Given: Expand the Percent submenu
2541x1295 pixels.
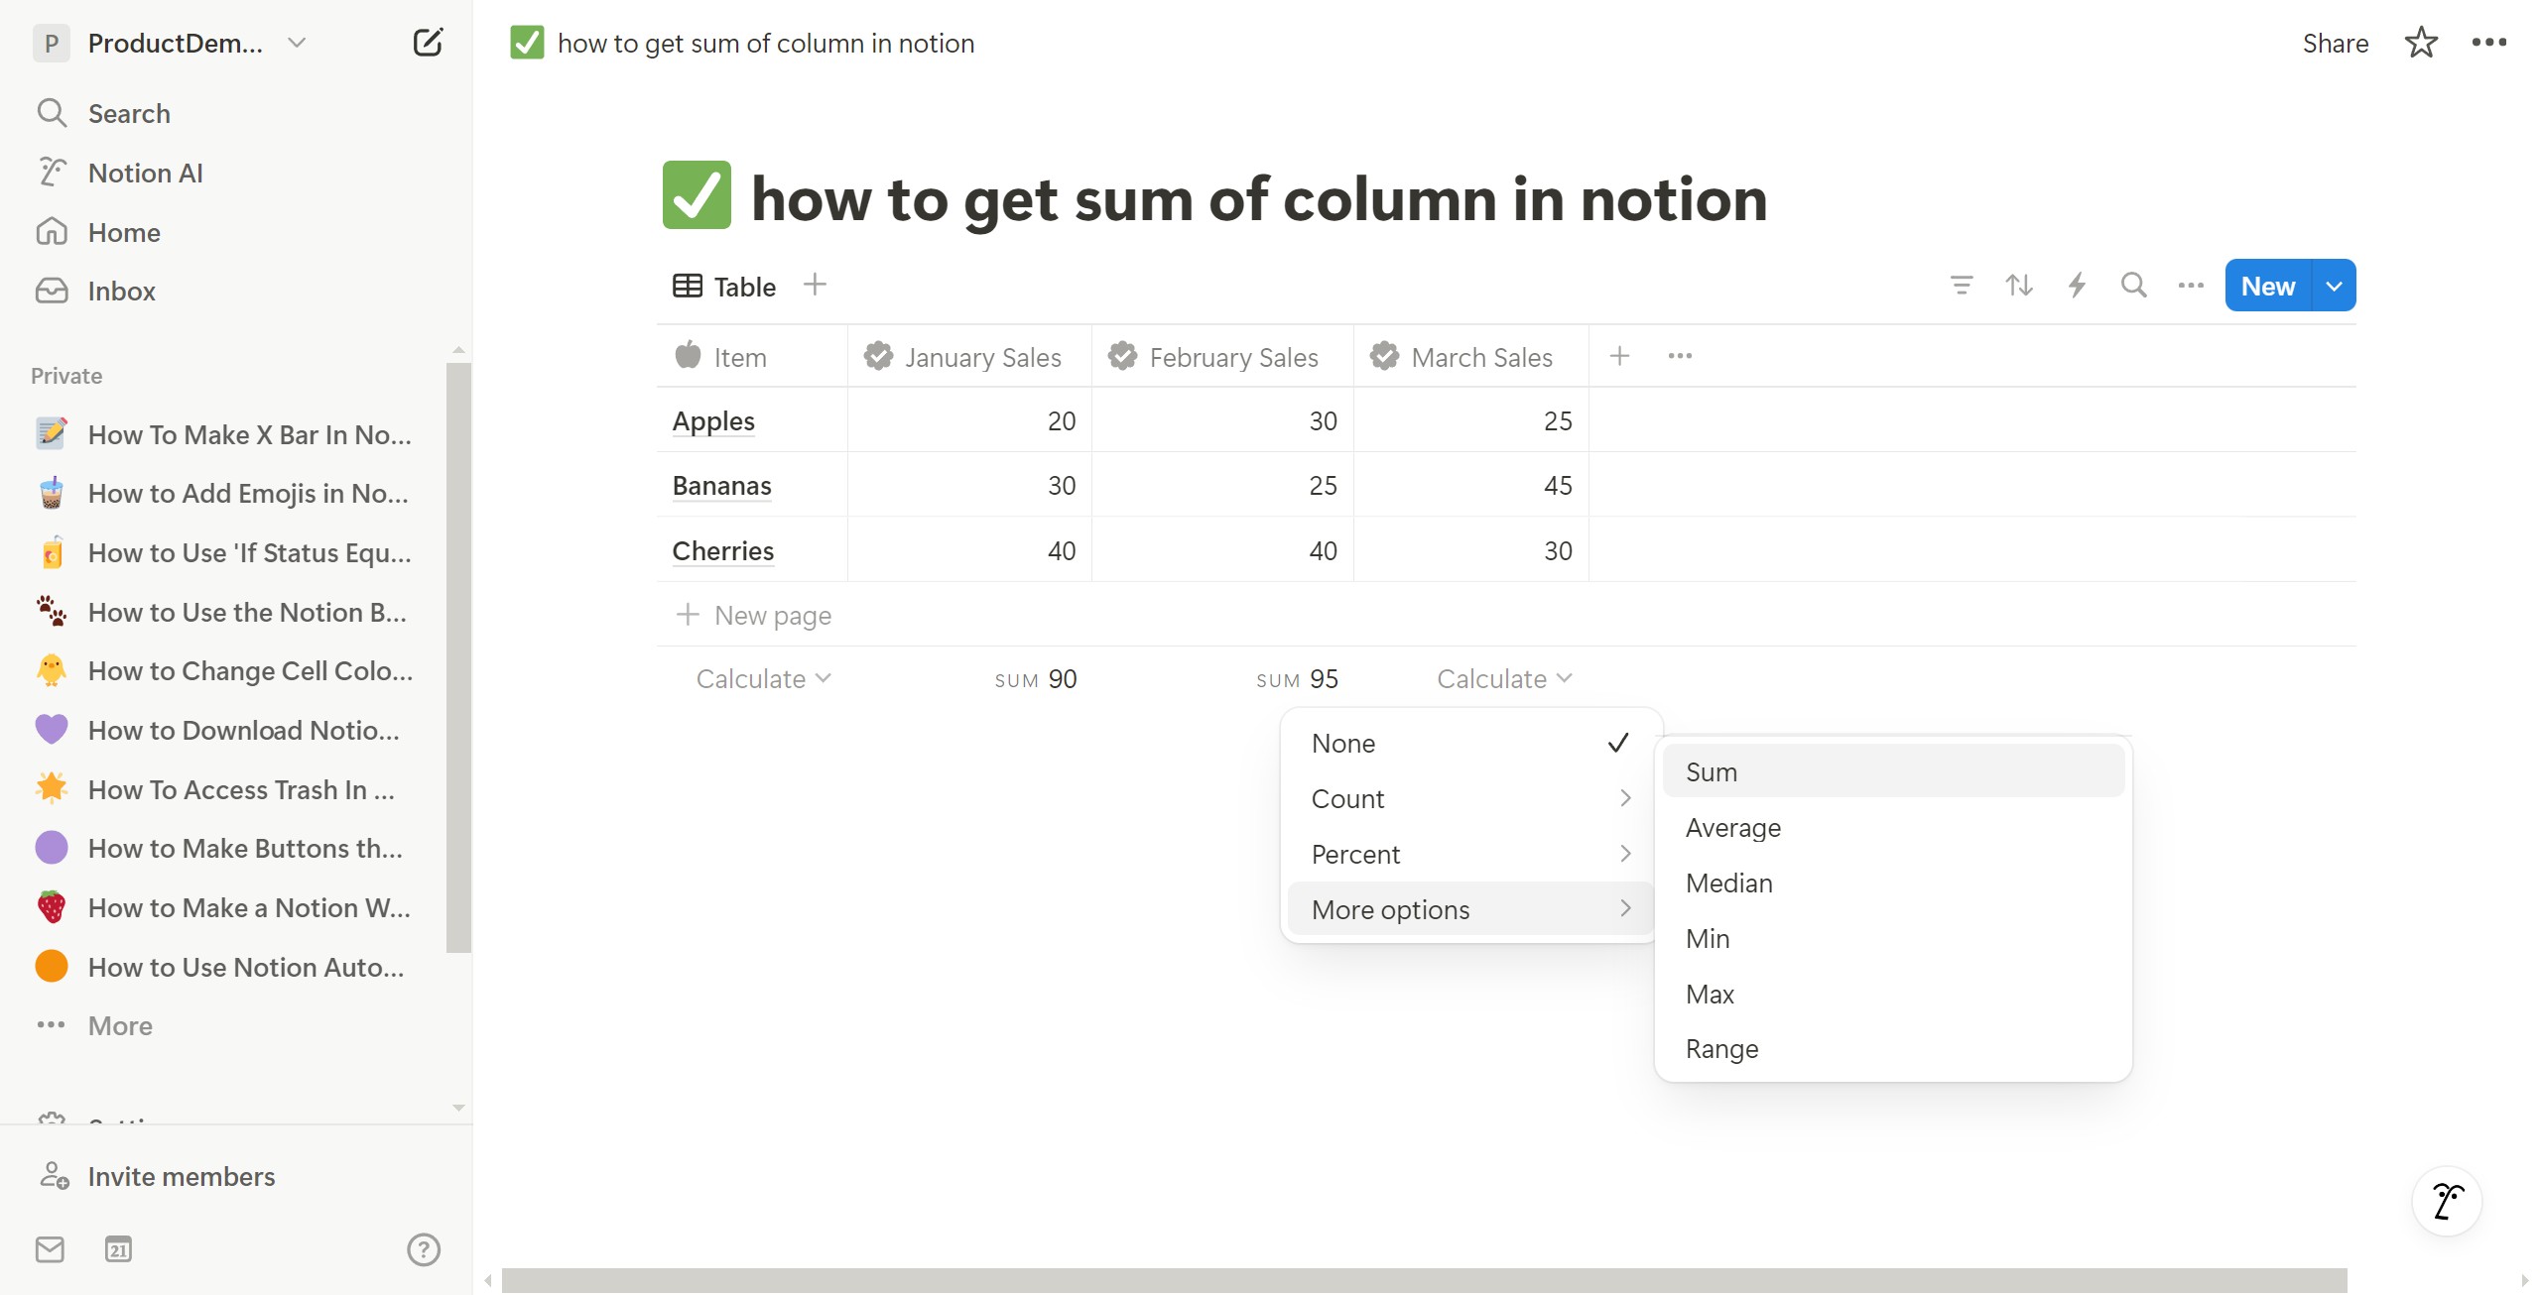Looking at the screenshot, I should click(x=1468, y=855).
